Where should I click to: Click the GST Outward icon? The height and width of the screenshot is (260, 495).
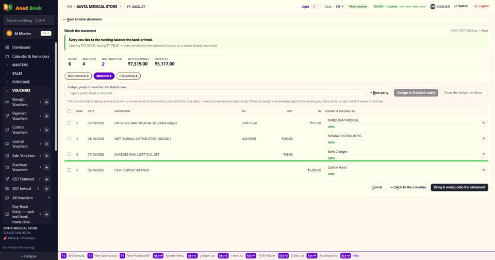[7, 179]
